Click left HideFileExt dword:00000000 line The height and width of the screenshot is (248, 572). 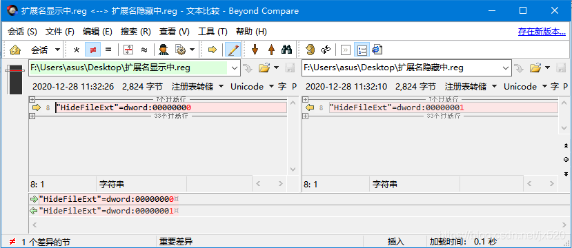pos(170,107)
